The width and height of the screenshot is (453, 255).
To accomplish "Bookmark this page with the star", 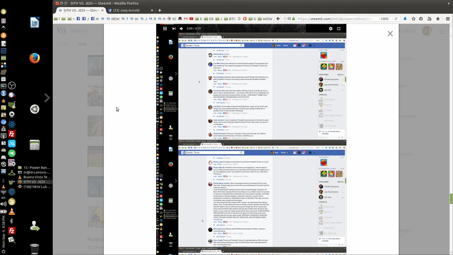I will (x=413, y=19).
